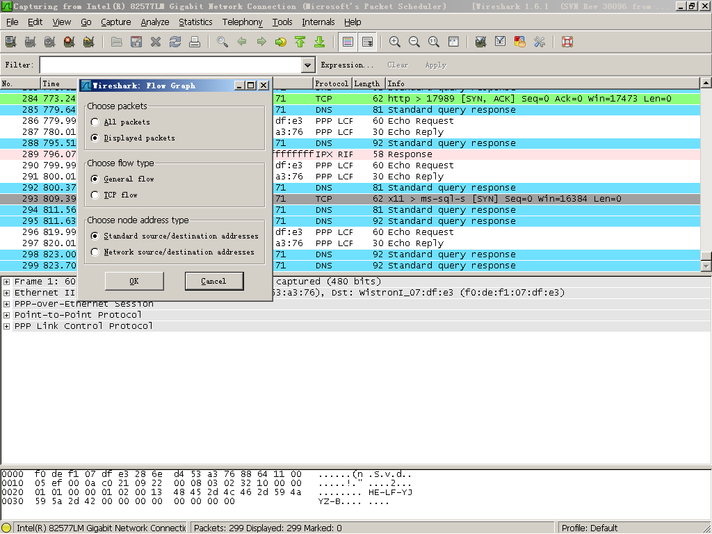Click the Clear filter button
Image resolution: width=712 pixels, height=534 pixels.
398,65
